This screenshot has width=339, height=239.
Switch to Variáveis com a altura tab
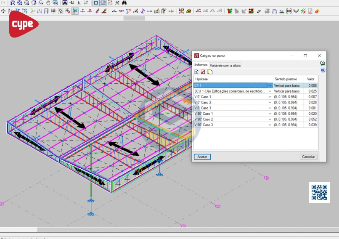click(x=225, y=65)
